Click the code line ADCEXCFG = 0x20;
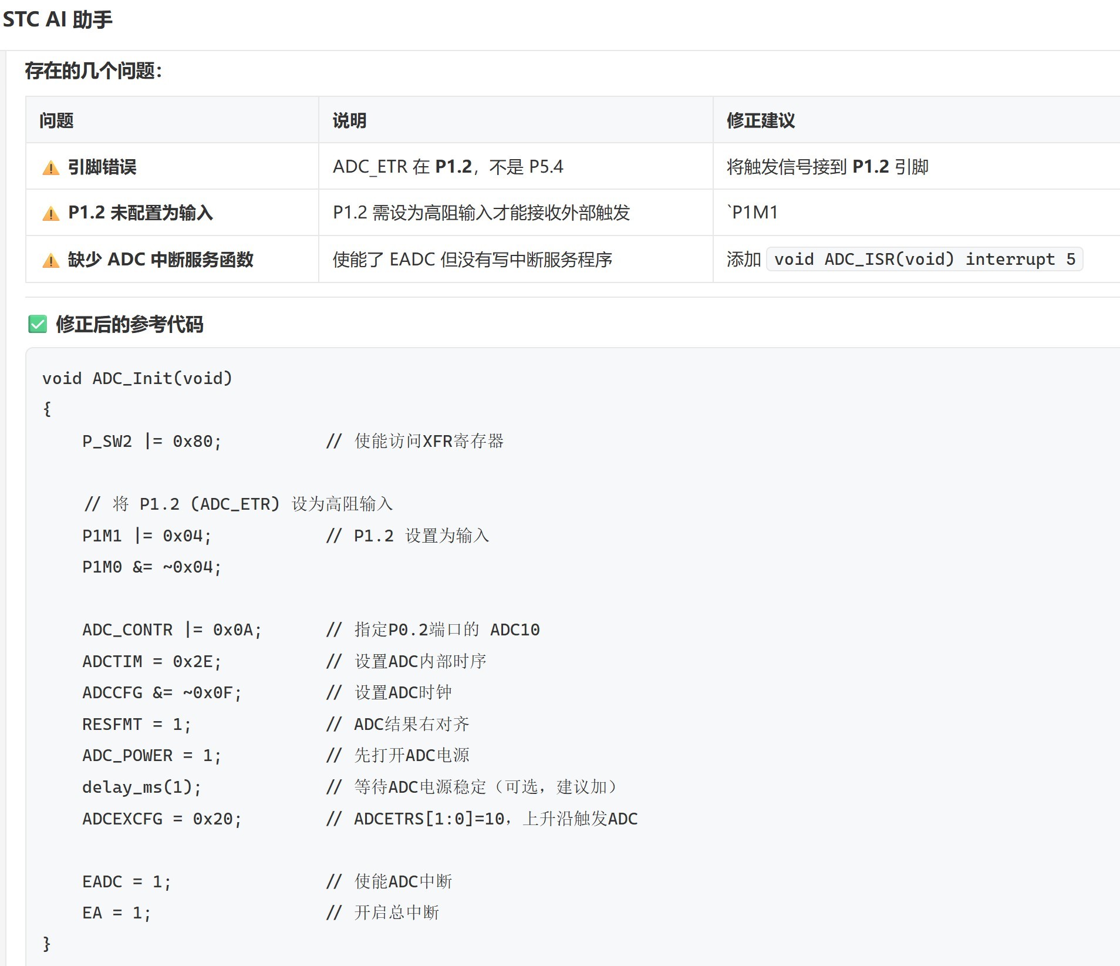Viewport: 1120px width, 966px height. (x=162, y=819)
